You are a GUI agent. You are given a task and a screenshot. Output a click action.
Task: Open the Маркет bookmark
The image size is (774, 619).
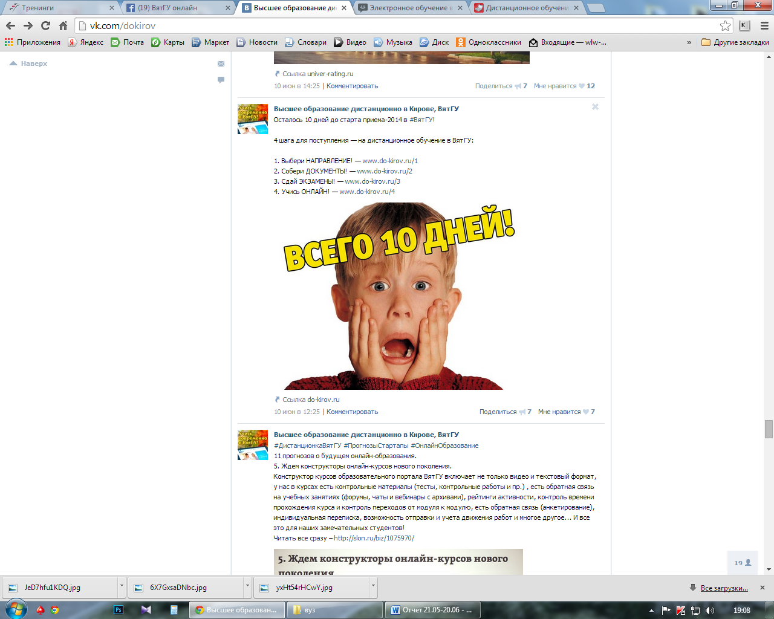tap(210, 42)
